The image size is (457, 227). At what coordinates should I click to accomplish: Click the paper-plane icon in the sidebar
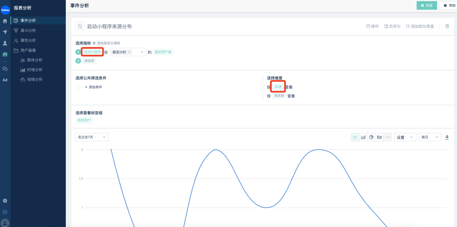click(5, 32)
